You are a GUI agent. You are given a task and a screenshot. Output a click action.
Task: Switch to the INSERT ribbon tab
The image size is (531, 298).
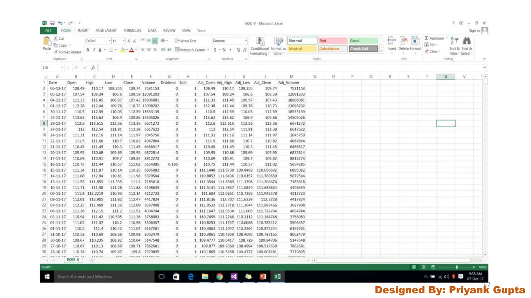83,31
